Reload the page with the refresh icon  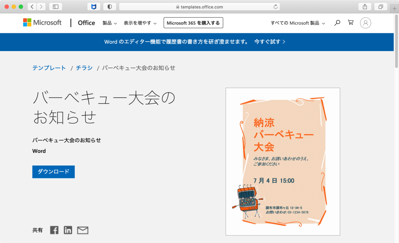(x=275, y=7)
